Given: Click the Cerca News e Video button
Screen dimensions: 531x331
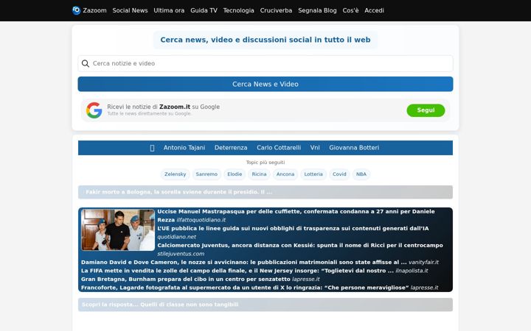Looking at the screenshot, I should coord(265,84).
